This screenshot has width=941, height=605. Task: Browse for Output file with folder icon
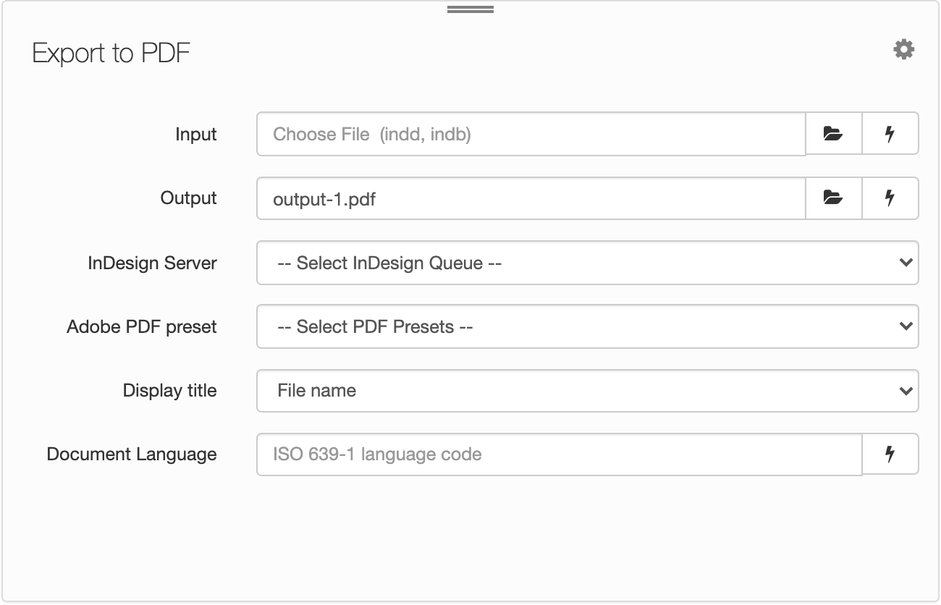pyautogui.click(x=834, y=198)
